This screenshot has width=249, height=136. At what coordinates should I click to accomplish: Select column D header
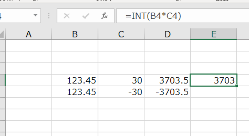point(167,34)
